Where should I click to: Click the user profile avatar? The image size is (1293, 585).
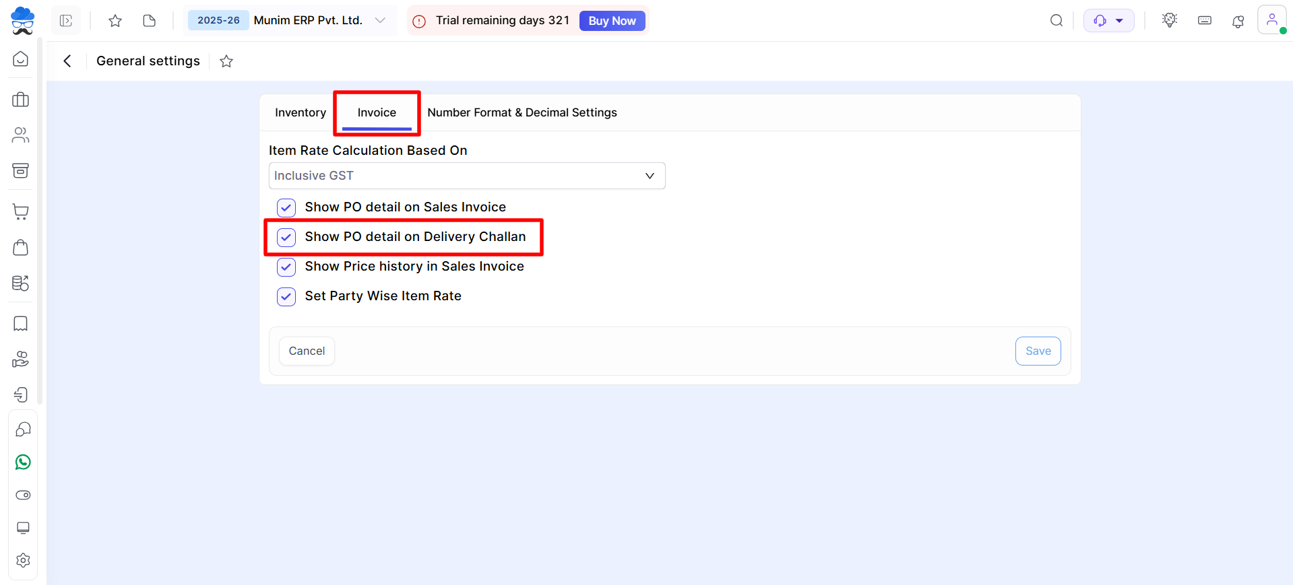coord(1271,20)
